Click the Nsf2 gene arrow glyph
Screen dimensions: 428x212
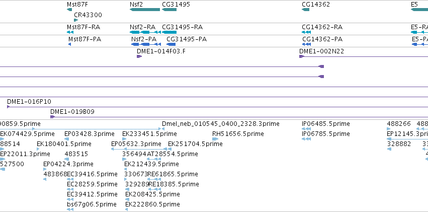click(x=145, y=10)
